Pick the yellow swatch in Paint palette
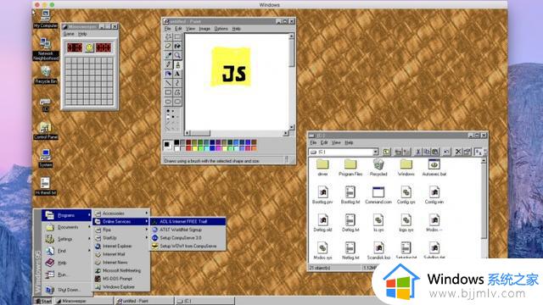 point(194,148)
